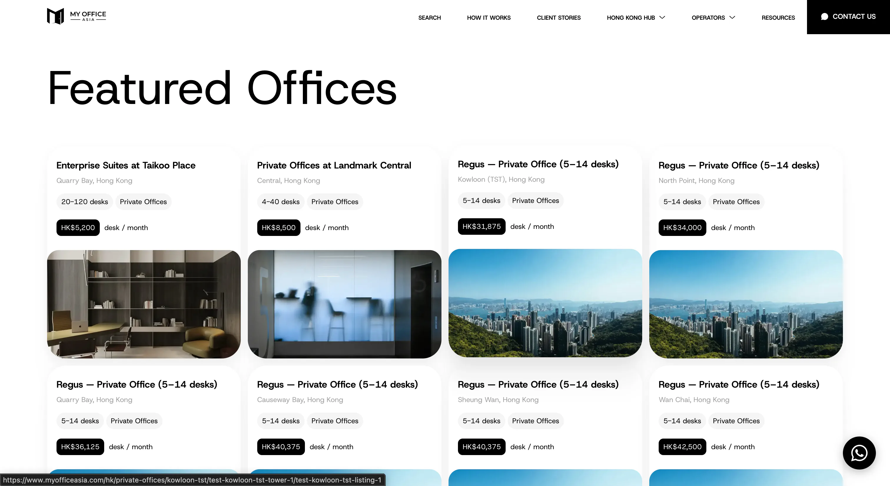Click the Quarry Bay, Hong Kong text under Enterprise Suites

coord(94,181)
